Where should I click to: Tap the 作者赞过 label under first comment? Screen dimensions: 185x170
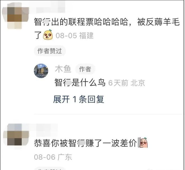click(x=50, y=51)
